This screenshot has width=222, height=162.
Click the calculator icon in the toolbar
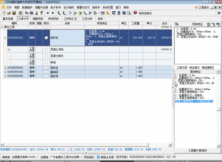coord(119,13)
